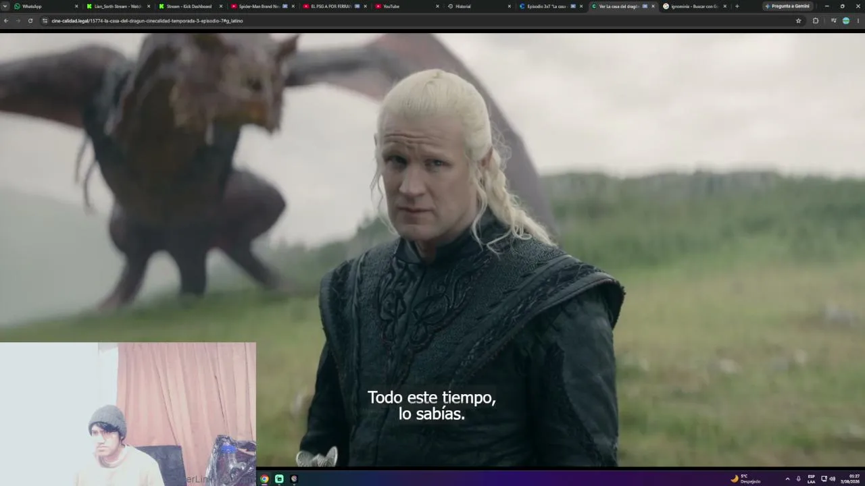Open the media controls button in toolbar

pyautogui.click(x=834, y=21)
